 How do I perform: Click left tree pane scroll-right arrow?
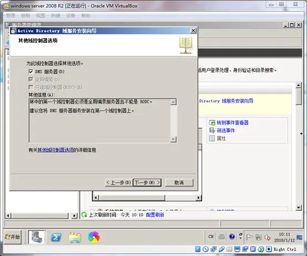point(74,216)
